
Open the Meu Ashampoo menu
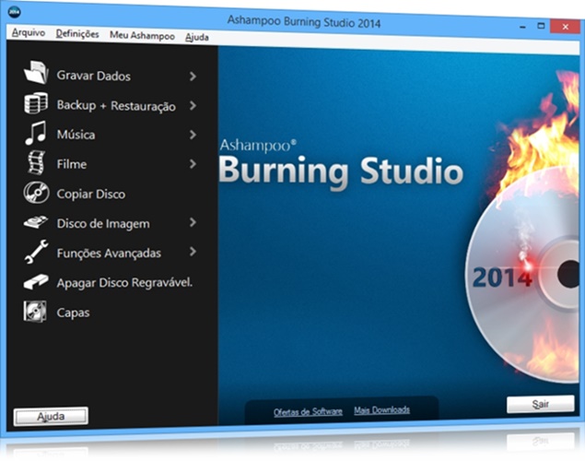(142, 35)
